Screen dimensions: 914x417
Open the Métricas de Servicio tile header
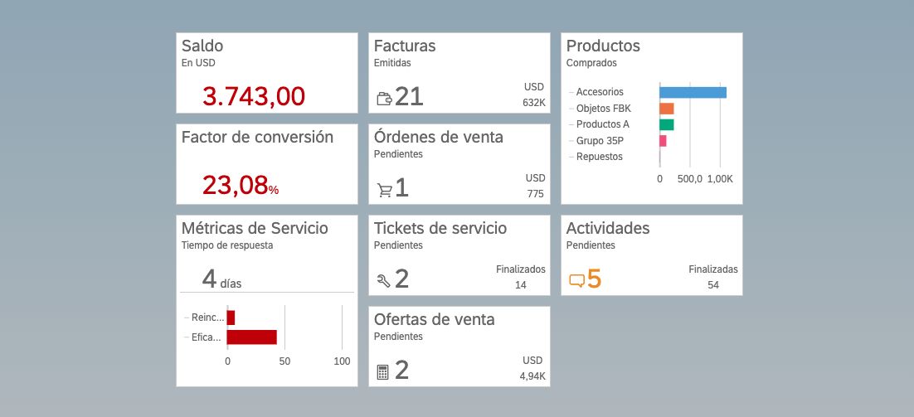(x=255, y=229)
